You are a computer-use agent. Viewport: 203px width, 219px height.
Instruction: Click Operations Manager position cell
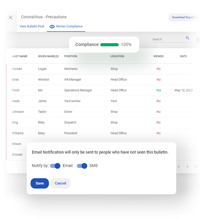(x=78, y=90)
